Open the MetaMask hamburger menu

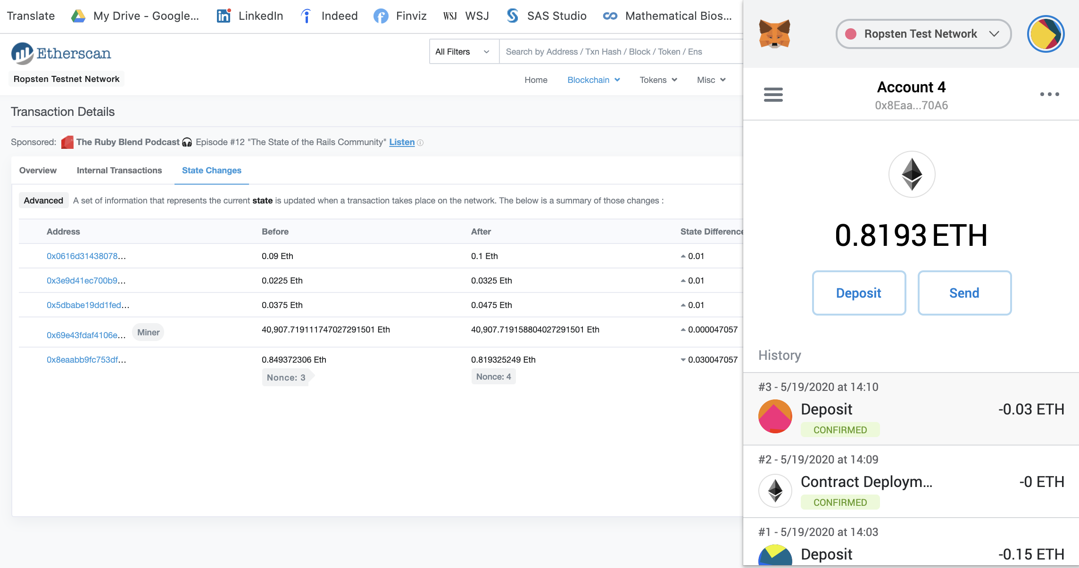pos(773,94)
